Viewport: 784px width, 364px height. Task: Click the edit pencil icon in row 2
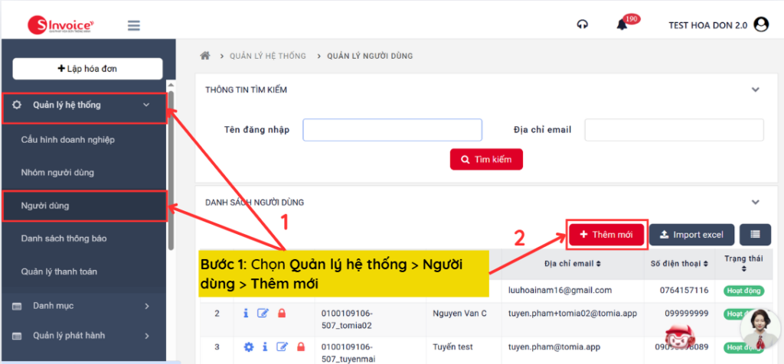[x=263, y=314]
